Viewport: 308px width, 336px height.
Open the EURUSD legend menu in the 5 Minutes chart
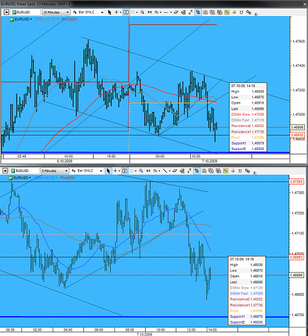[x=20, y=177]
